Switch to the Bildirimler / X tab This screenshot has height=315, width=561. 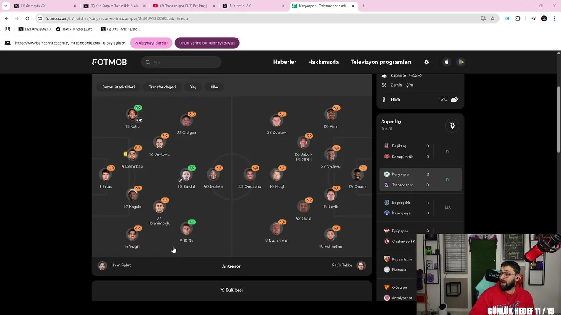tap(253, 6)
